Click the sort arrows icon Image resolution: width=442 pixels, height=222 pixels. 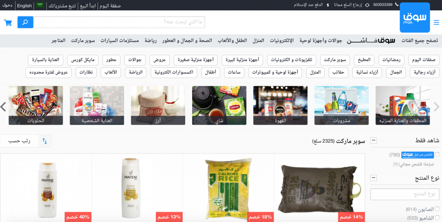click(x=45, y=141)
